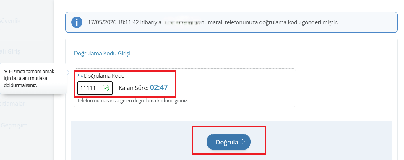
Task: Open the faded Güvenlik sidebar item
Action: [10, 21]
